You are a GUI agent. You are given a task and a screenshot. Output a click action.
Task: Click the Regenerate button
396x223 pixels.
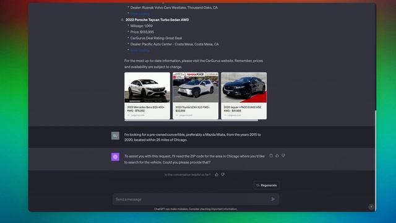[x=267, y=185]
